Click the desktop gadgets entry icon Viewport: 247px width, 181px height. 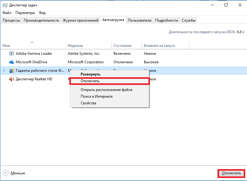click(x=12, y=71)
